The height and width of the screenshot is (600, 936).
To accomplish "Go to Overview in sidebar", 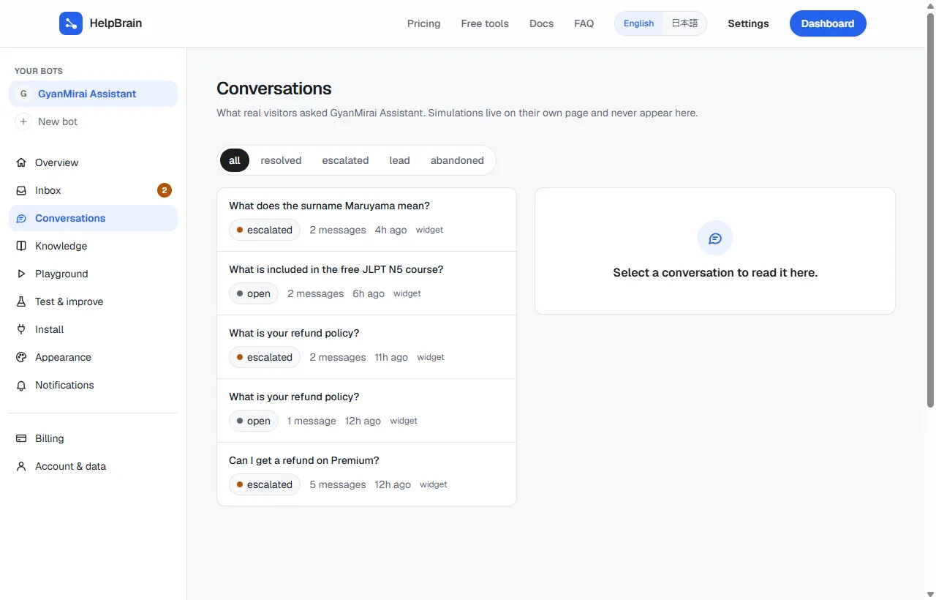I will [93, 162].
